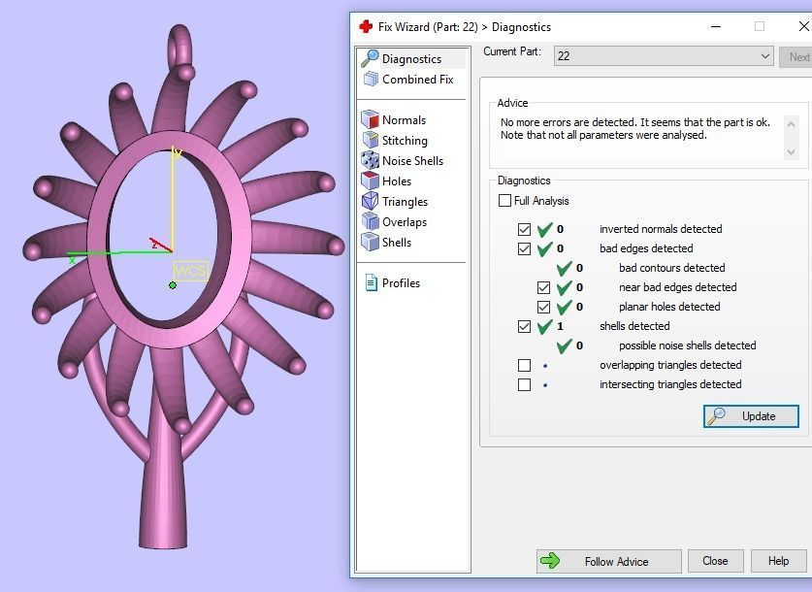Viewport: 812px width, 592px height.
Task: Click the Profiles document icon
Action: (372, 282)
